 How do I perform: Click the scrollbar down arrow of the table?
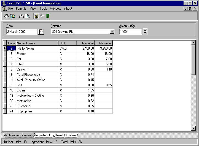tap(193, 128)
